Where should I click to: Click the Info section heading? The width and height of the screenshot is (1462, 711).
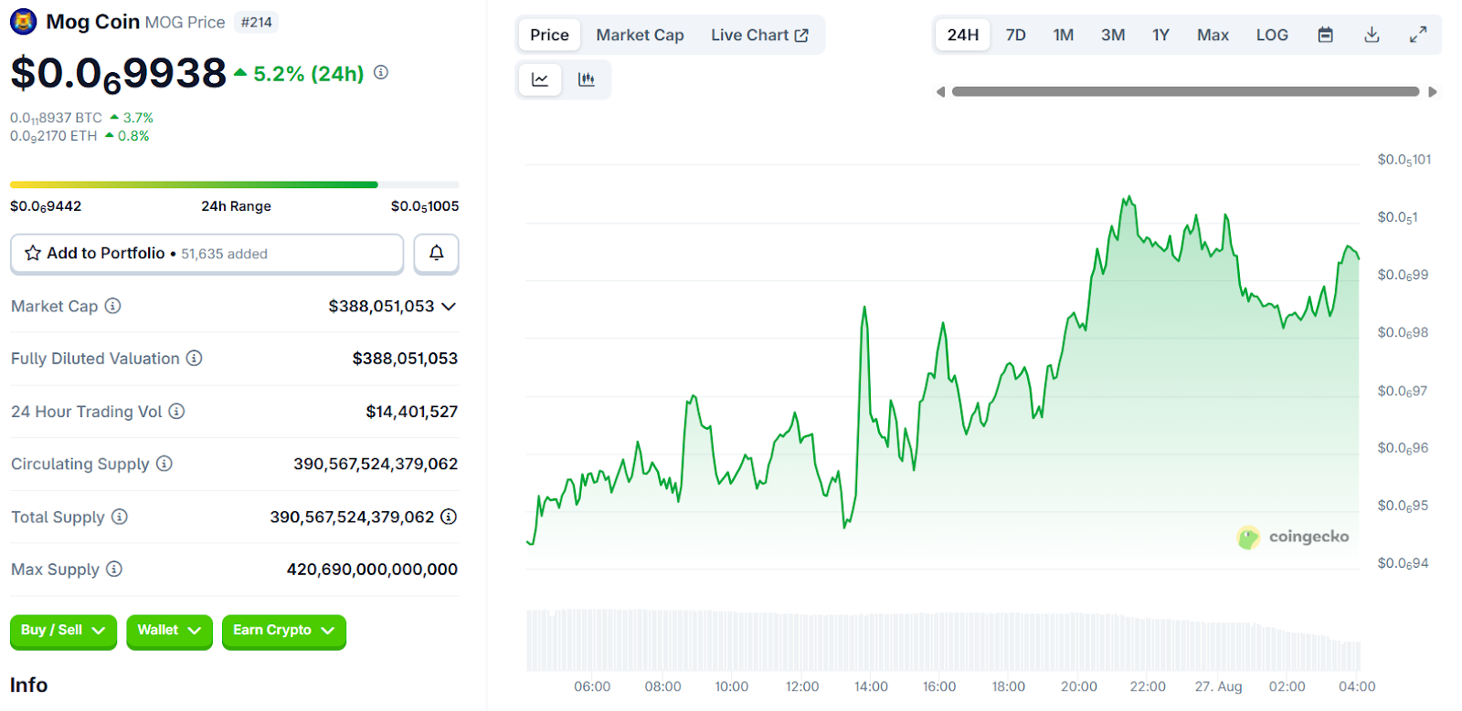coord(28,685)
